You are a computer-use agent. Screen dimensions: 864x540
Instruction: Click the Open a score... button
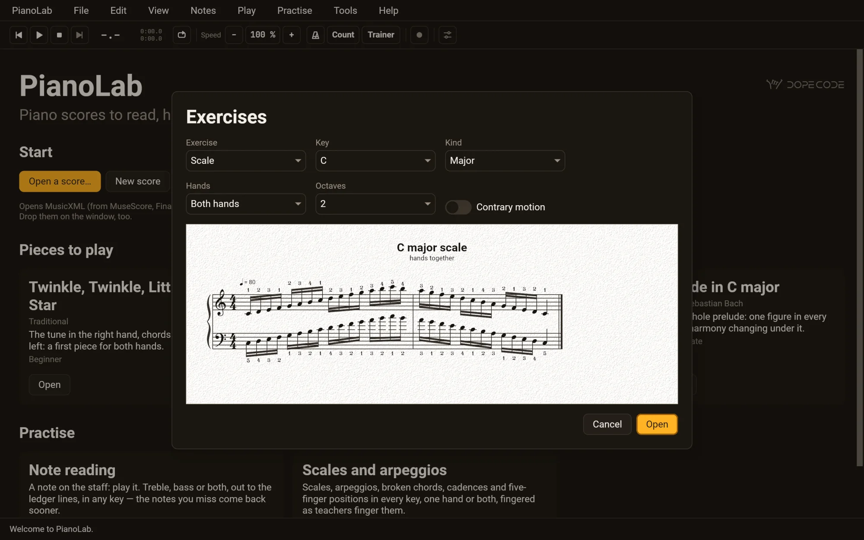[x=60, y=181]
